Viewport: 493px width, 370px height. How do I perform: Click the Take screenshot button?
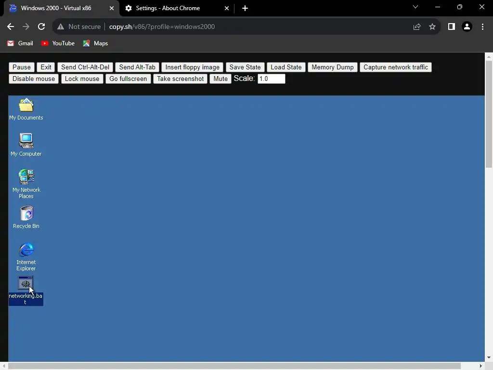181,79
